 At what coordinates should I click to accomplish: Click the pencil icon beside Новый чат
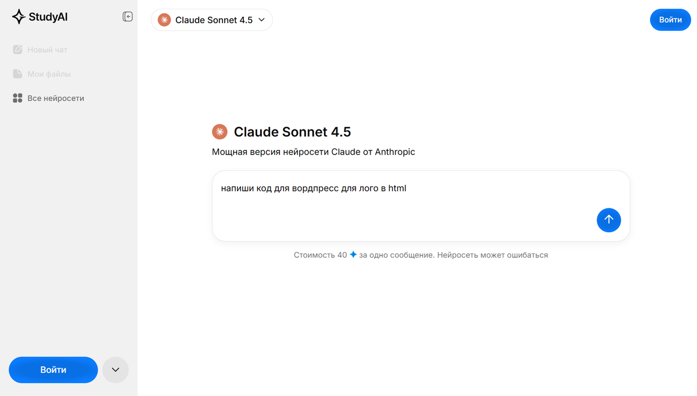pos(17,50)
